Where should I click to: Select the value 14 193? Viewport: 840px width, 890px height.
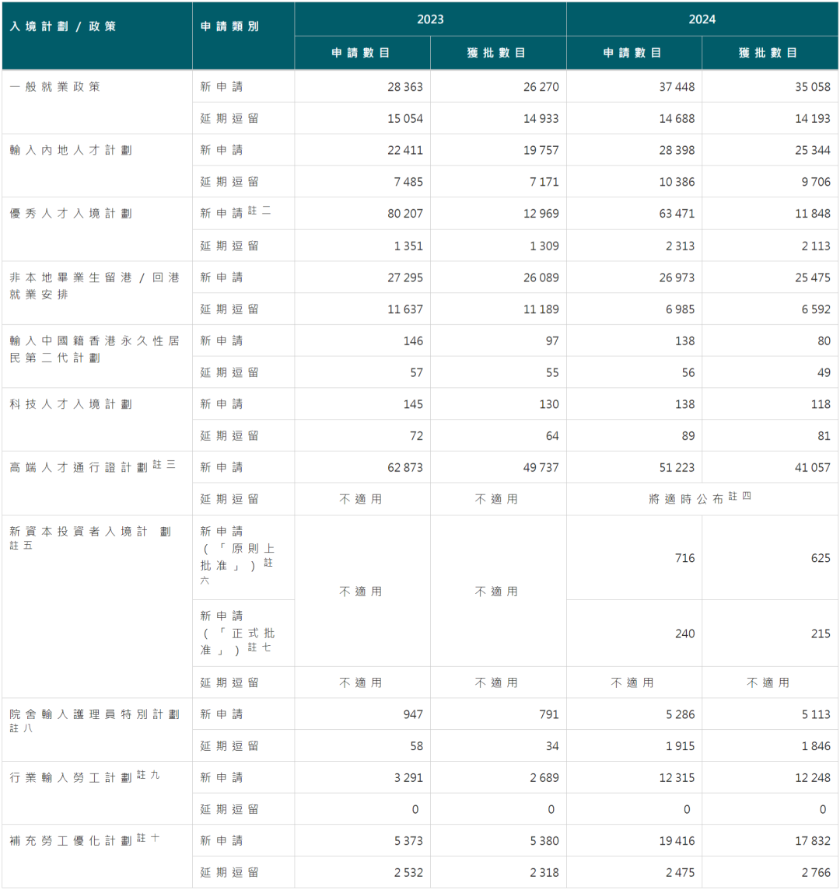click(812, 119)
